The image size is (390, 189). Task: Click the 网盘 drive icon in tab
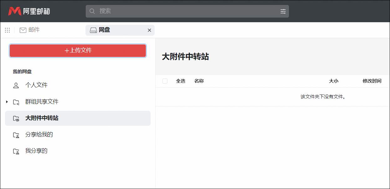tap(93, 30)
